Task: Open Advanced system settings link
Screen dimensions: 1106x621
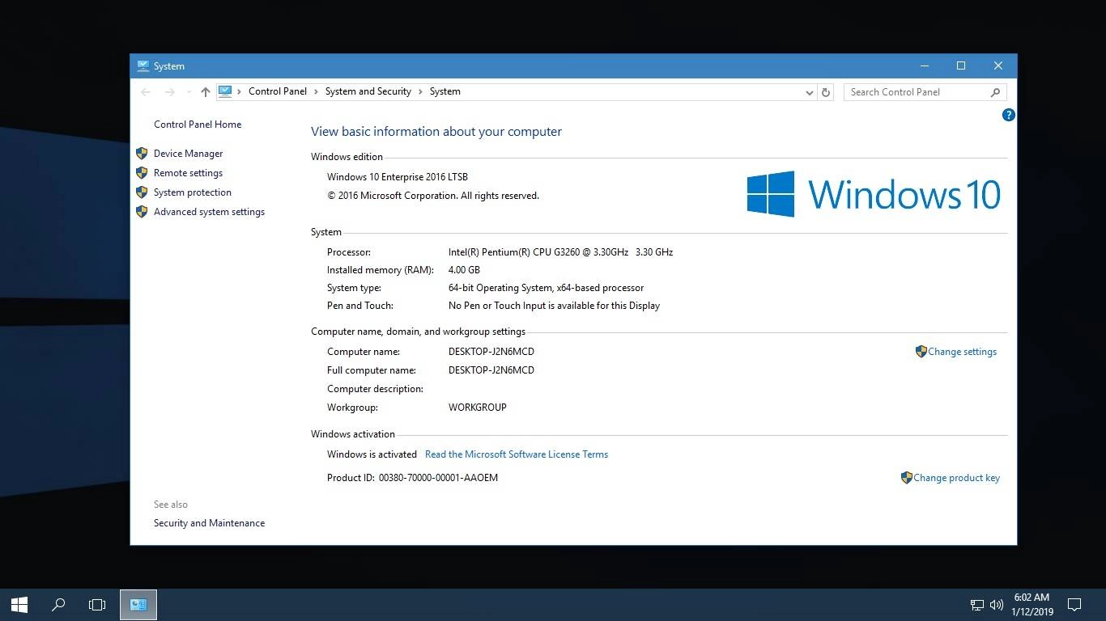Action: (209, 212)
